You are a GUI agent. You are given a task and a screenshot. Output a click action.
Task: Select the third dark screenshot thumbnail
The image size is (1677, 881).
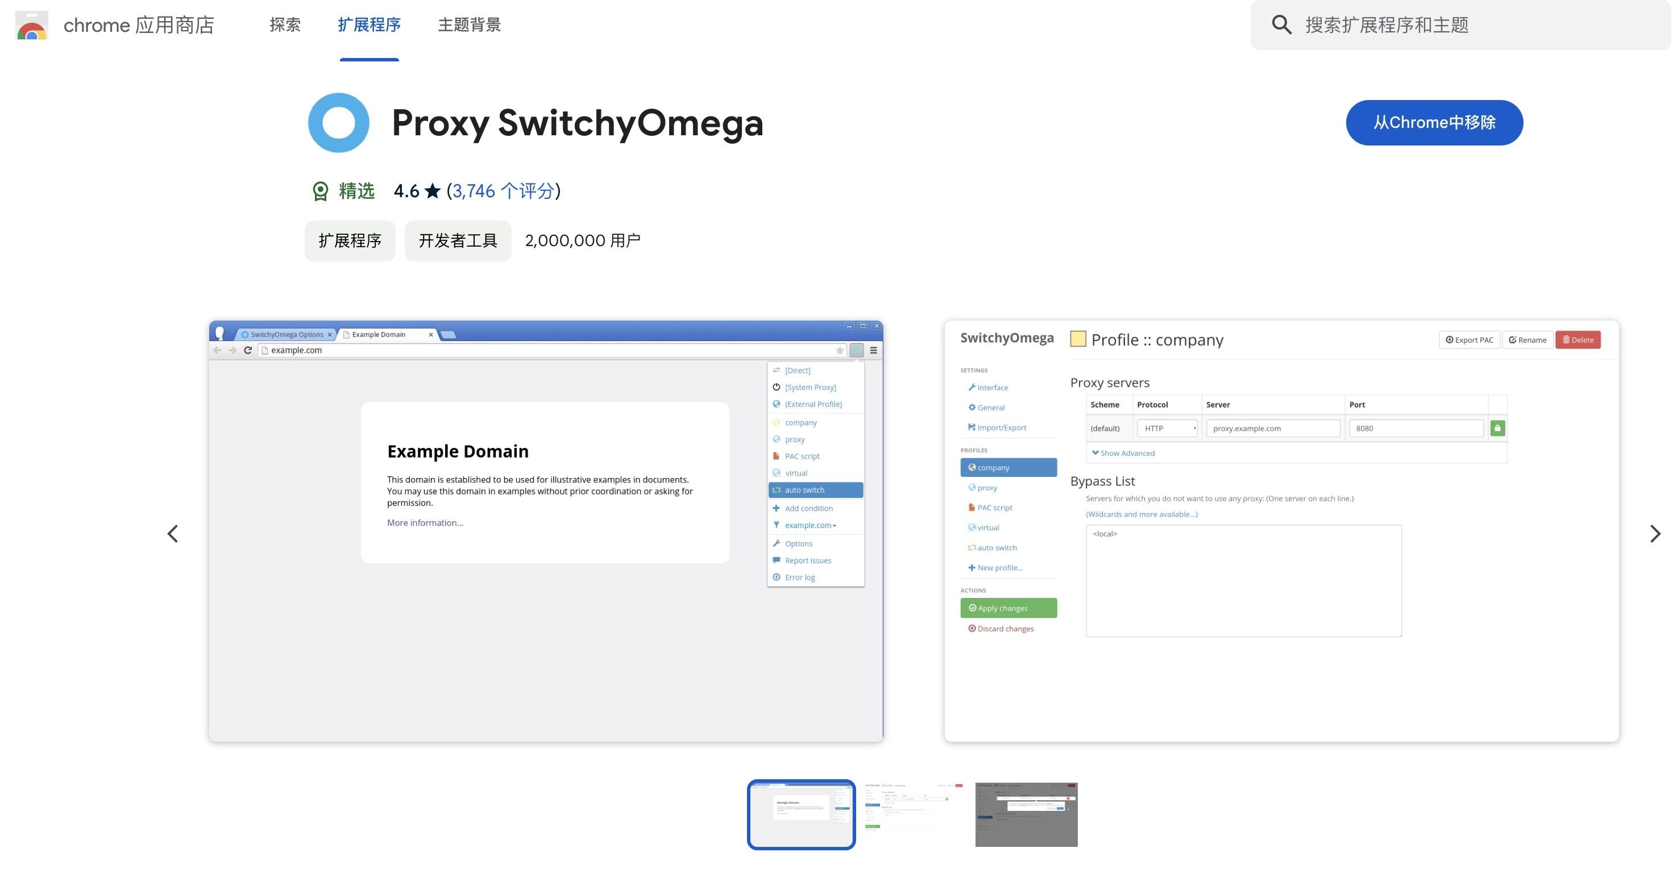click(1026, 814)
